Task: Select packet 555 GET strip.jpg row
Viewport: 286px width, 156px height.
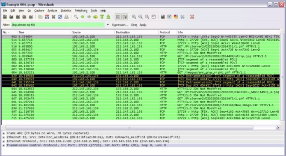Action: click(x=141, y=56)
